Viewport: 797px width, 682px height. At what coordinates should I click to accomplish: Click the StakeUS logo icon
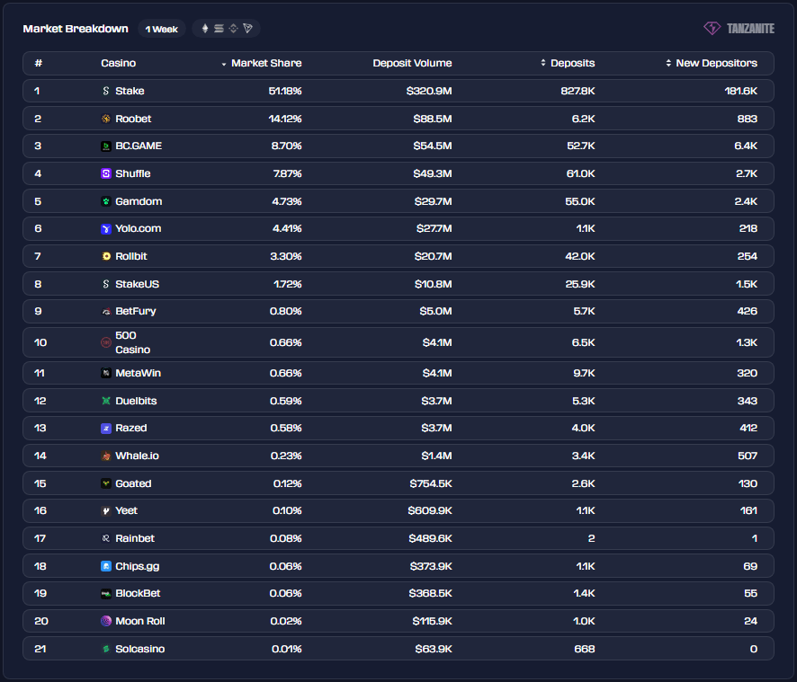[106, 284]
